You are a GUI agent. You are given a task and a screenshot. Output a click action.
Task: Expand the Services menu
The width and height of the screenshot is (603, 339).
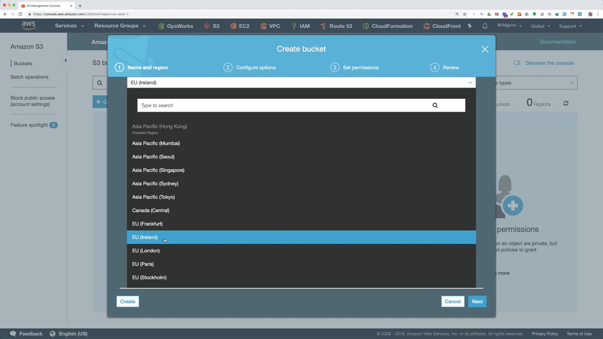click(x=69, y=26)
